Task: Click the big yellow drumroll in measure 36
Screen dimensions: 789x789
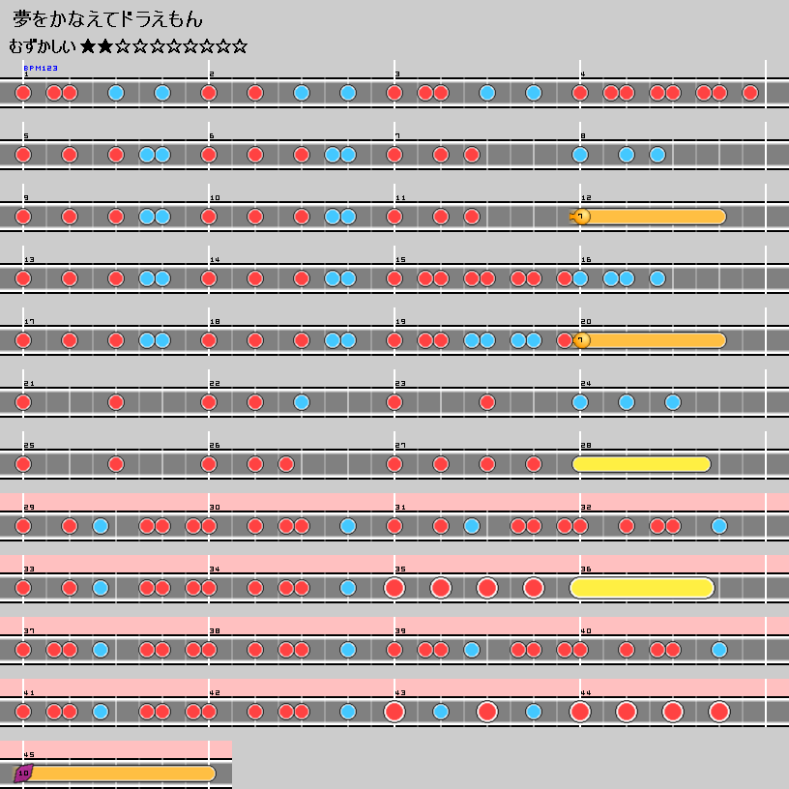Action: point(642,588)
